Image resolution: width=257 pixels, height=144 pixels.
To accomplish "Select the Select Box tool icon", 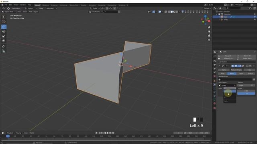I will [x=4, y=17].
